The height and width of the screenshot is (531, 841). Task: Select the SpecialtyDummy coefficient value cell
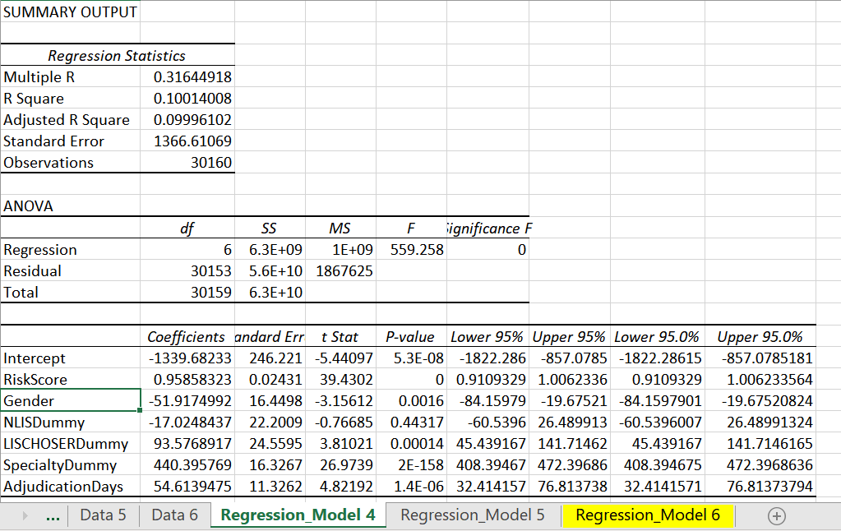pos(187,464)
